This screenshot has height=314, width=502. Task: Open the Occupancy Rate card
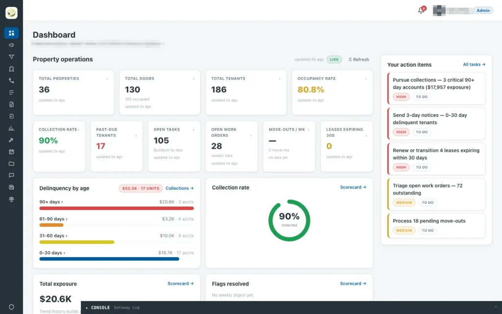tap(332, 92)
